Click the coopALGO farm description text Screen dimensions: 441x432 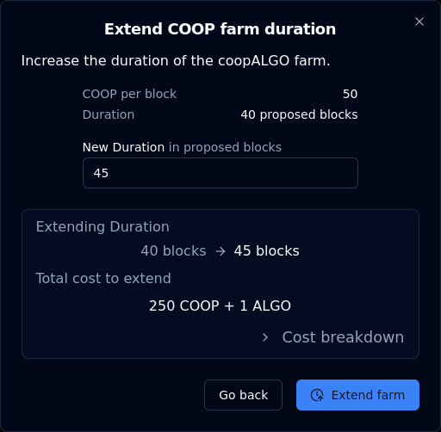(x=176, y=61)
